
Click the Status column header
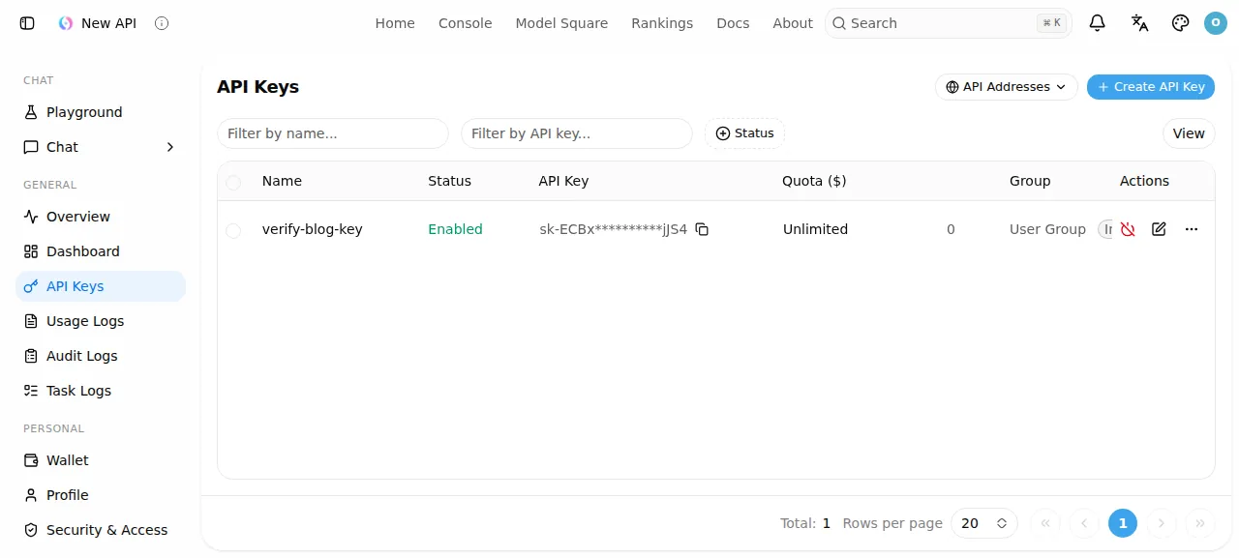[x=449, y=181]
